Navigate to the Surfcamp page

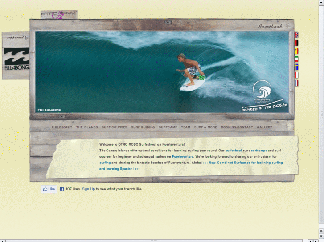pyautogui.click(x=168, y=127)
